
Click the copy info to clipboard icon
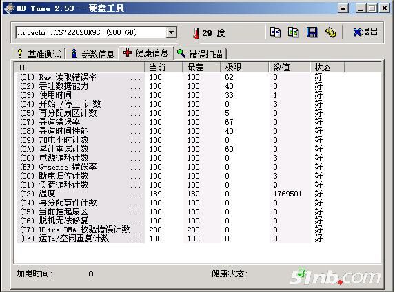pyautogui.click(x=275, y=32)
